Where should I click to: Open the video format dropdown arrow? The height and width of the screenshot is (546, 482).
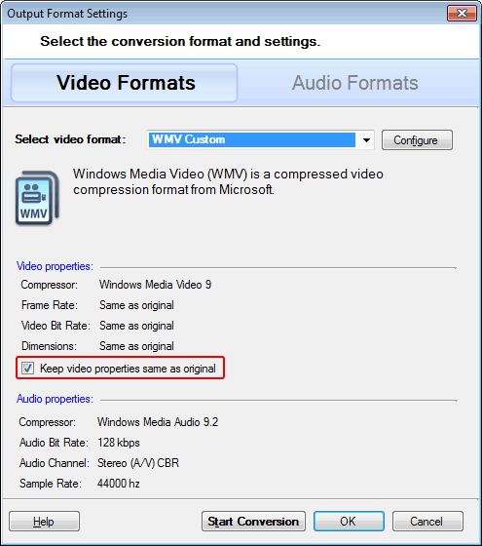click(366, 140)
